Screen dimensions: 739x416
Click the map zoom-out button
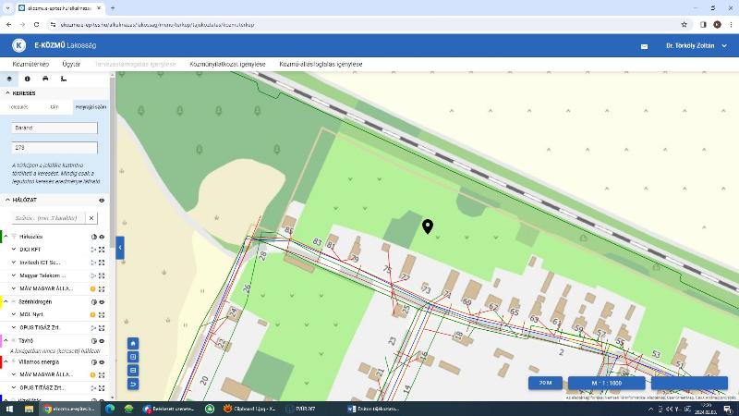tap(133, 371)
